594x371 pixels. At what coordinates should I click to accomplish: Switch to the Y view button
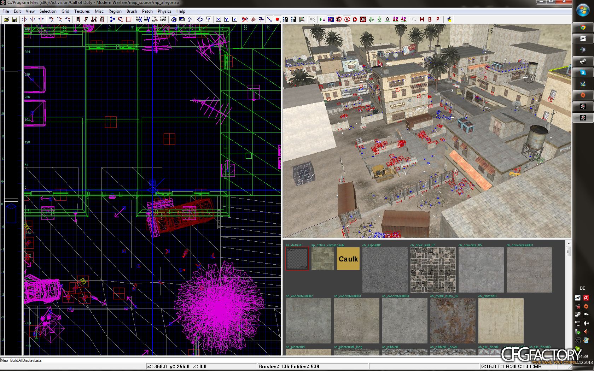[x=227, y=19]
